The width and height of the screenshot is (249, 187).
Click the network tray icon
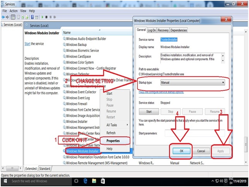(217, 181)
